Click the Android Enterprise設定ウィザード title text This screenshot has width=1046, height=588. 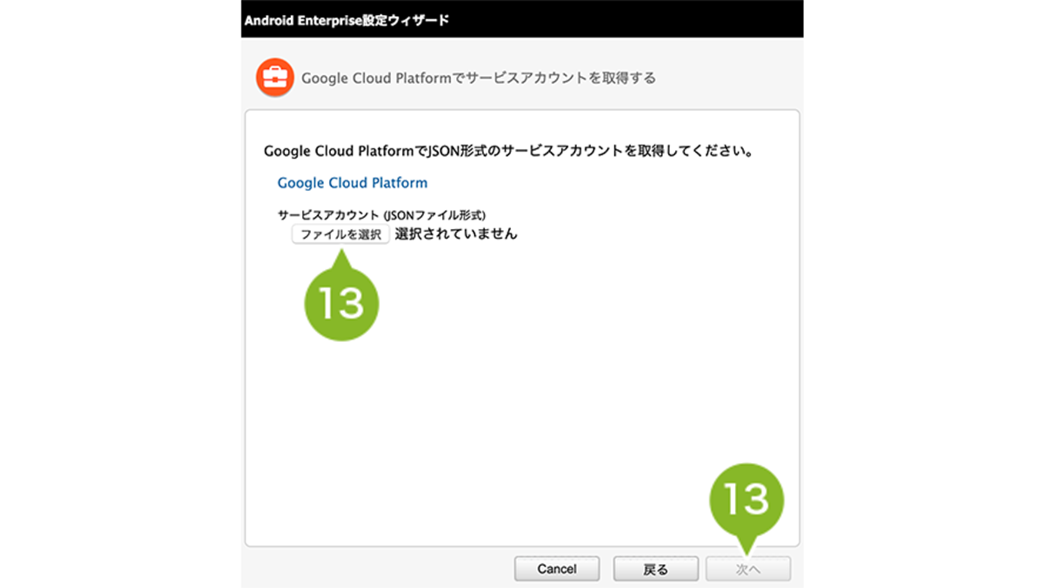(x=347, y=21)
